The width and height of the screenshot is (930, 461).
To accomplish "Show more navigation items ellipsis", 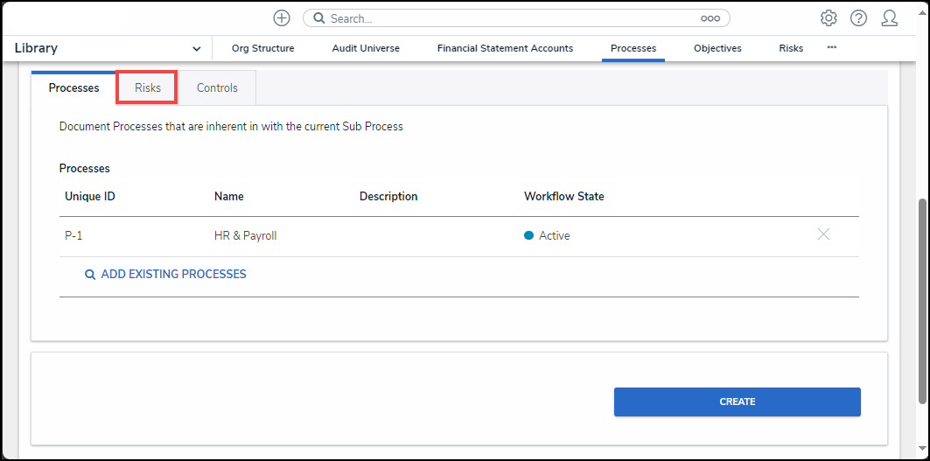I will tap(831, 47).
